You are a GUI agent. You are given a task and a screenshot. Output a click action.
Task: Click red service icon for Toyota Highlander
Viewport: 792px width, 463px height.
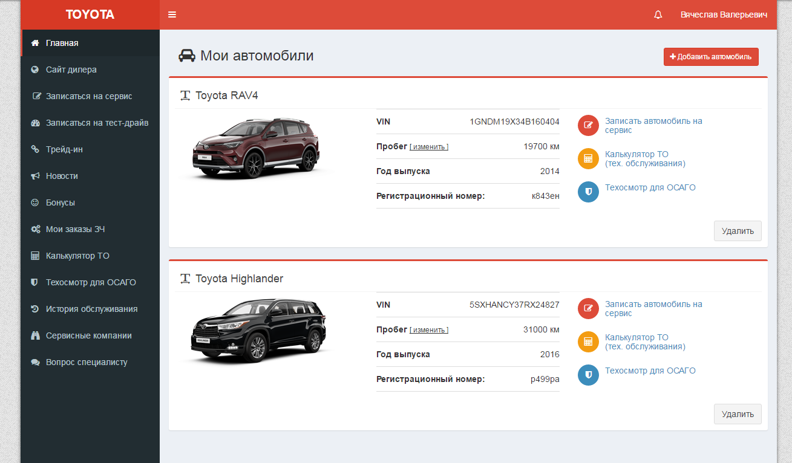click(588, 309)
